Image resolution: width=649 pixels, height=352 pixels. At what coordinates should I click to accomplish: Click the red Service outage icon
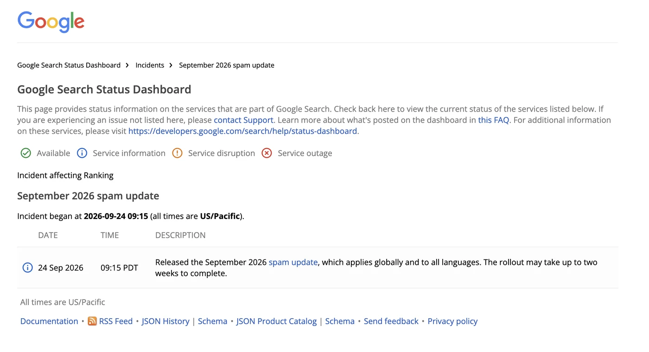pos(267,153)
